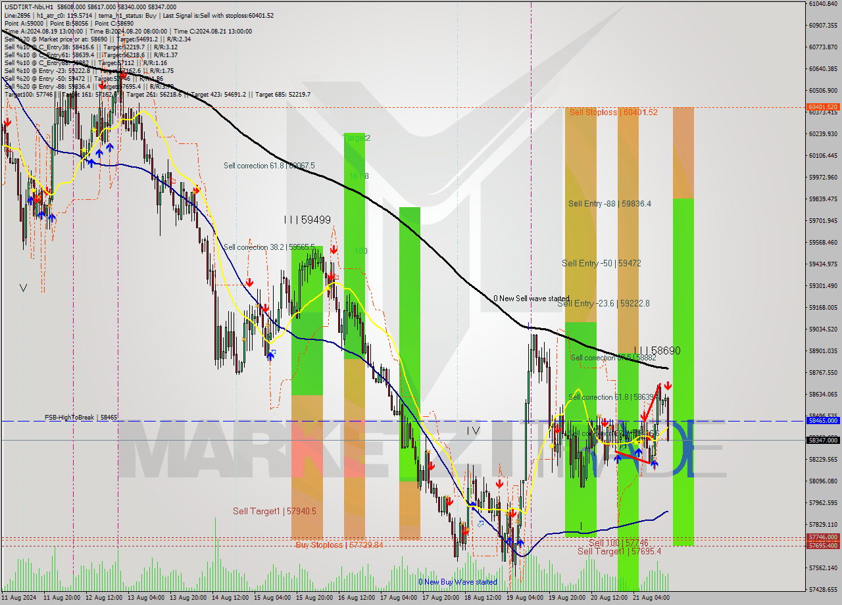Image resolution: width=842 pixels, height=605 pixels.
Task: Select the 'I I I 58690' wave label
Action: tap(656, 351)
